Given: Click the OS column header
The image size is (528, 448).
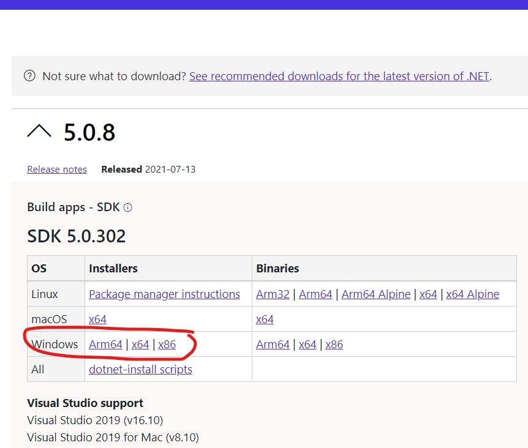Looking at the screenshot, I should pos(39,269).
